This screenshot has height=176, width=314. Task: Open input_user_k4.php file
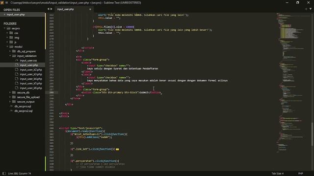(31, 79)
